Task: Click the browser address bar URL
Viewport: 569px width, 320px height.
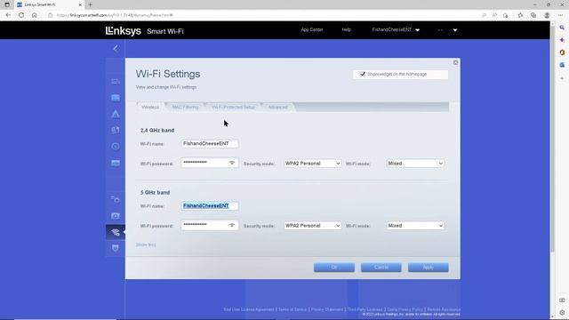Action: click(115, 15)
